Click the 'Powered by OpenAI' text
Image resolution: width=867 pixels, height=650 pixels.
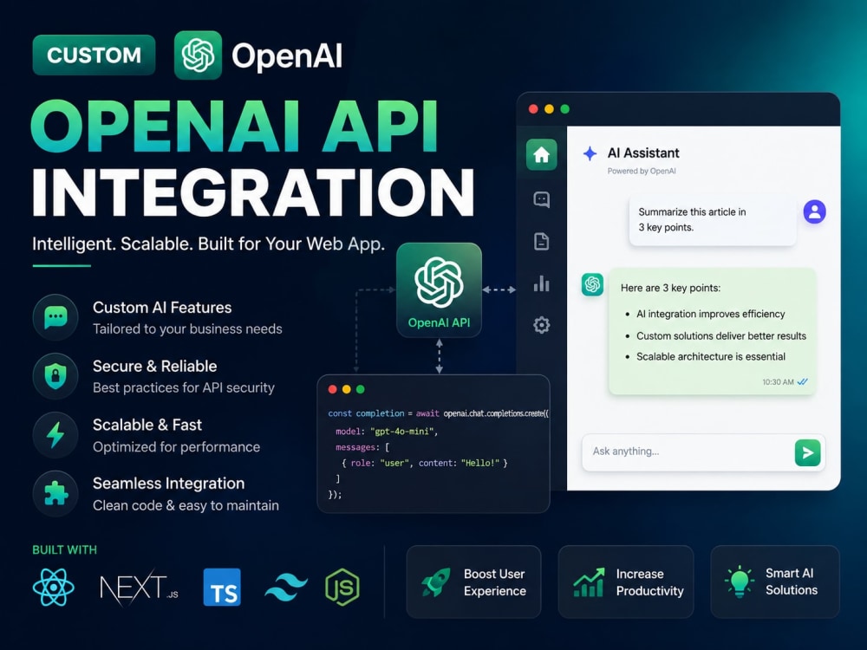point(642,172)
